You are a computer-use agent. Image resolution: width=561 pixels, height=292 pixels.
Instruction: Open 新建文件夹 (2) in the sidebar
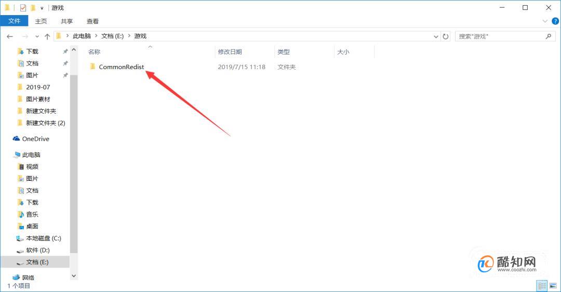point(45,123)
